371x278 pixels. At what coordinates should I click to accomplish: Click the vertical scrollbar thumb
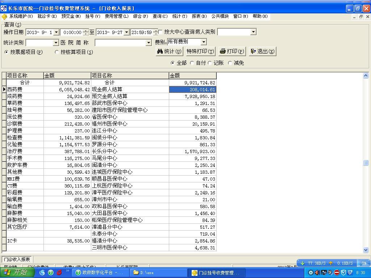click(366, 163)
